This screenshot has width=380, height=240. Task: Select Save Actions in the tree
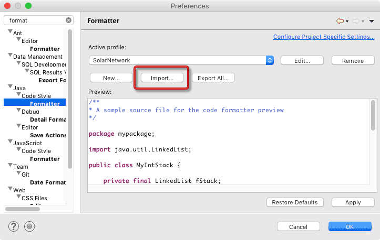point(48,135)
